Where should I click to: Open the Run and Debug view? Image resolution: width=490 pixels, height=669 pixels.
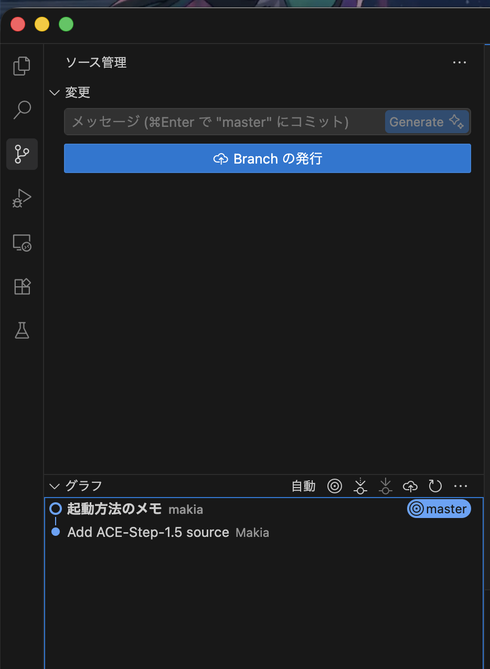point(22,198)
